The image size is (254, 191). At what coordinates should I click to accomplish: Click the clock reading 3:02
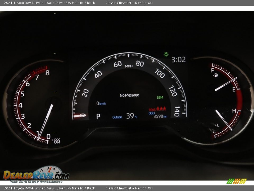pyautogui.click(x=179, y=60)
